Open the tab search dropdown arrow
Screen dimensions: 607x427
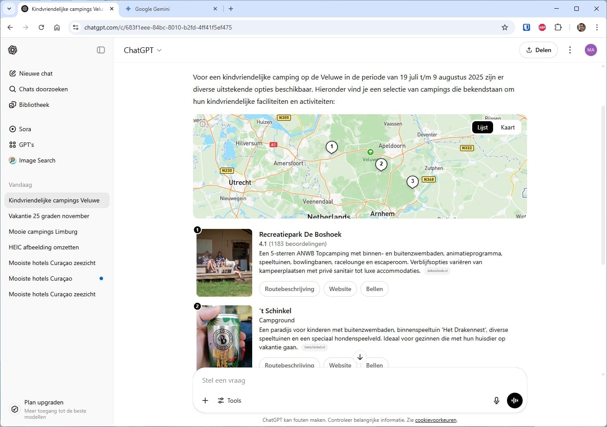[9, 9]
